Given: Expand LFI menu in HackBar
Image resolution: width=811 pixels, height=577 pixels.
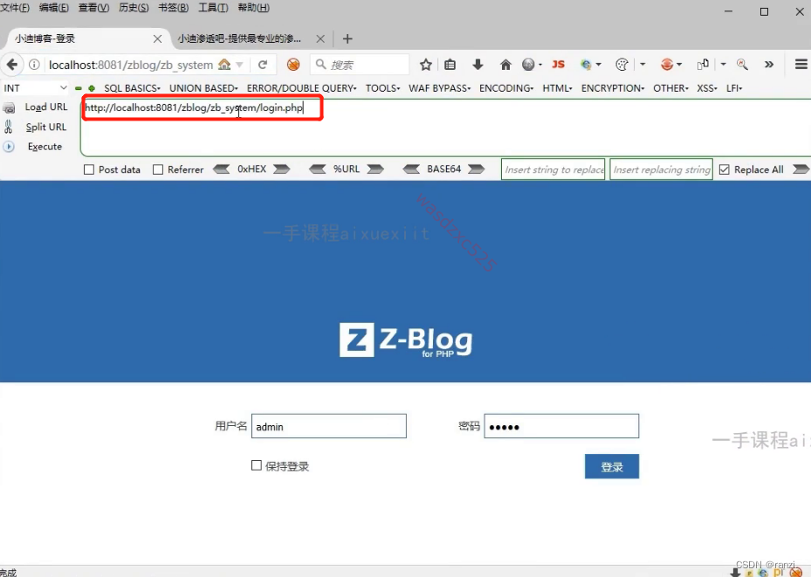Looking at the screenshot, I should (734, 88).
